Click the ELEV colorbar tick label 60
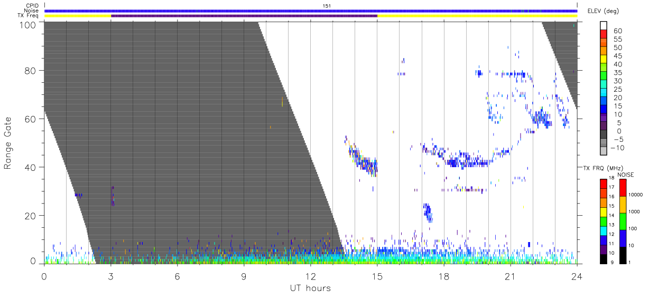Viewport: 649px width, 299px height. pyautogui.click(x=617, y=31)
